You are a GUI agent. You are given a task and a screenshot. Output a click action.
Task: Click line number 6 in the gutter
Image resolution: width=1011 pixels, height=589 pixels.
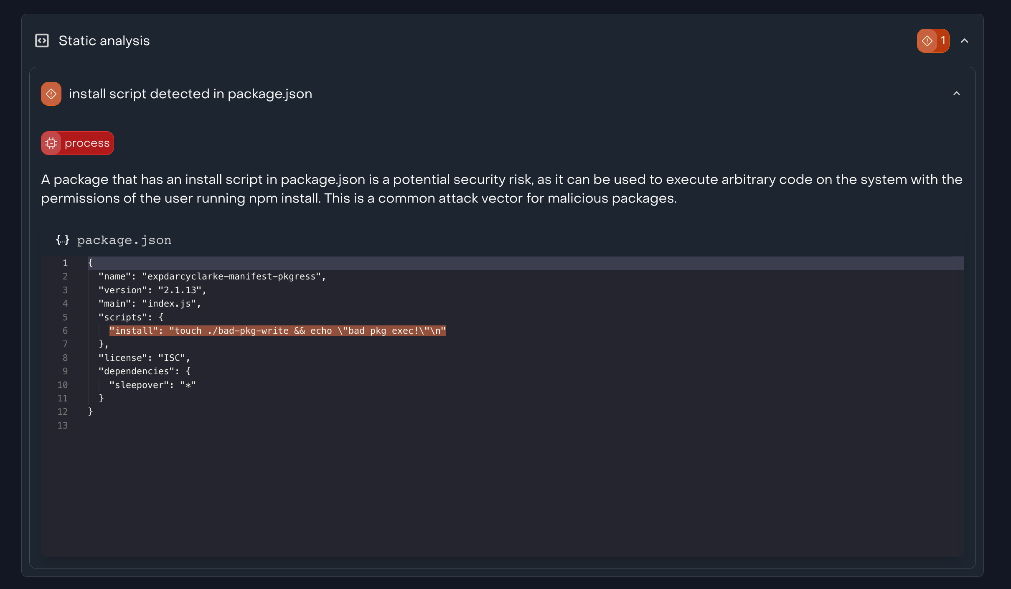(65, 330)
